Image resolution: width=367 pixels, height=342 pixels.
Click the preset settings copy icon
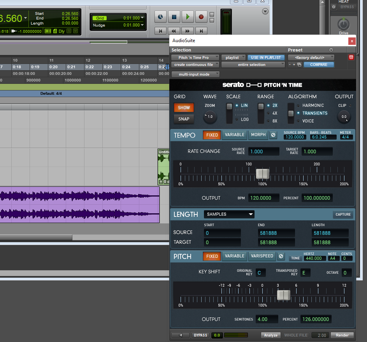coord(299,64)
